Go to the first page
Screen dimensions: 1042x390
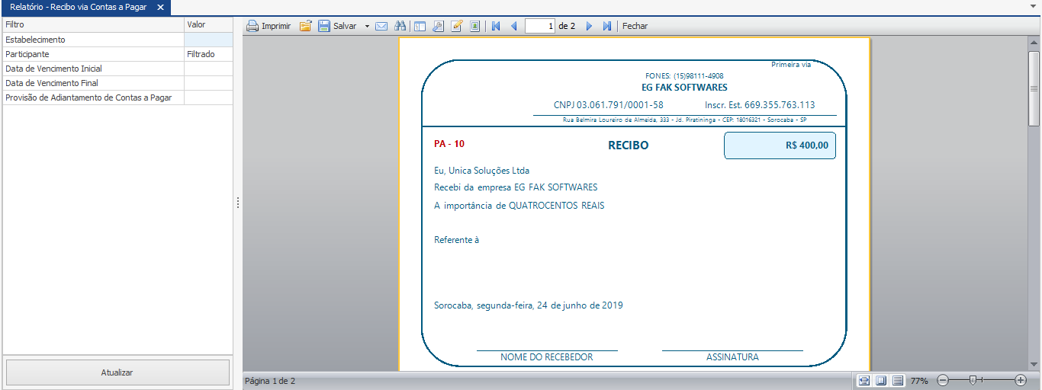(496, 26)
